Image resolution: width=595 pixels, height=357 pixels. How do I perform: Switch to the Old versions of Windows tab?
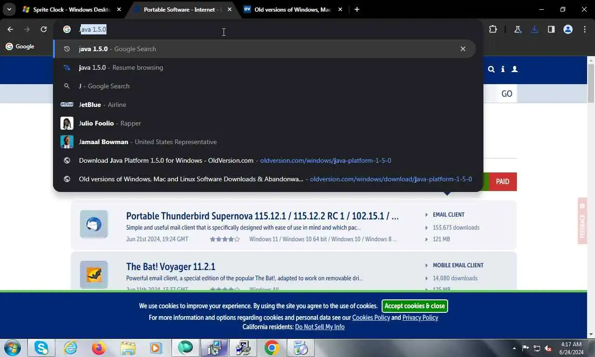point(293,9)
